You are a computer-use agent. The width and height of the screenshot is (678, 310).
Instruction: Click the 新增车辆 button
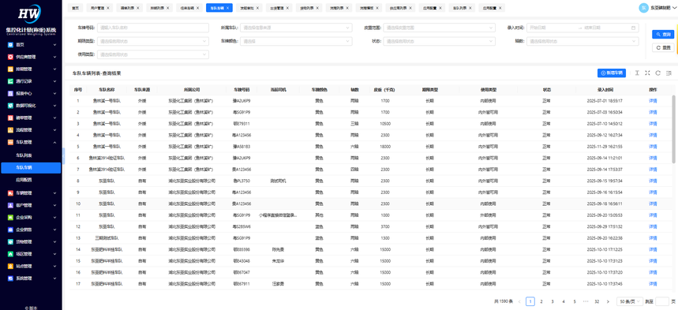tap(612, 73)
